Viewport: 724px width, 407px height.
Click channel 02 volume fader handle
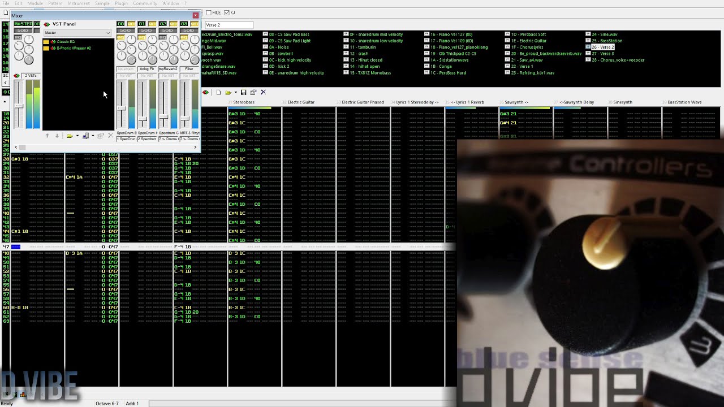(163, 116)
